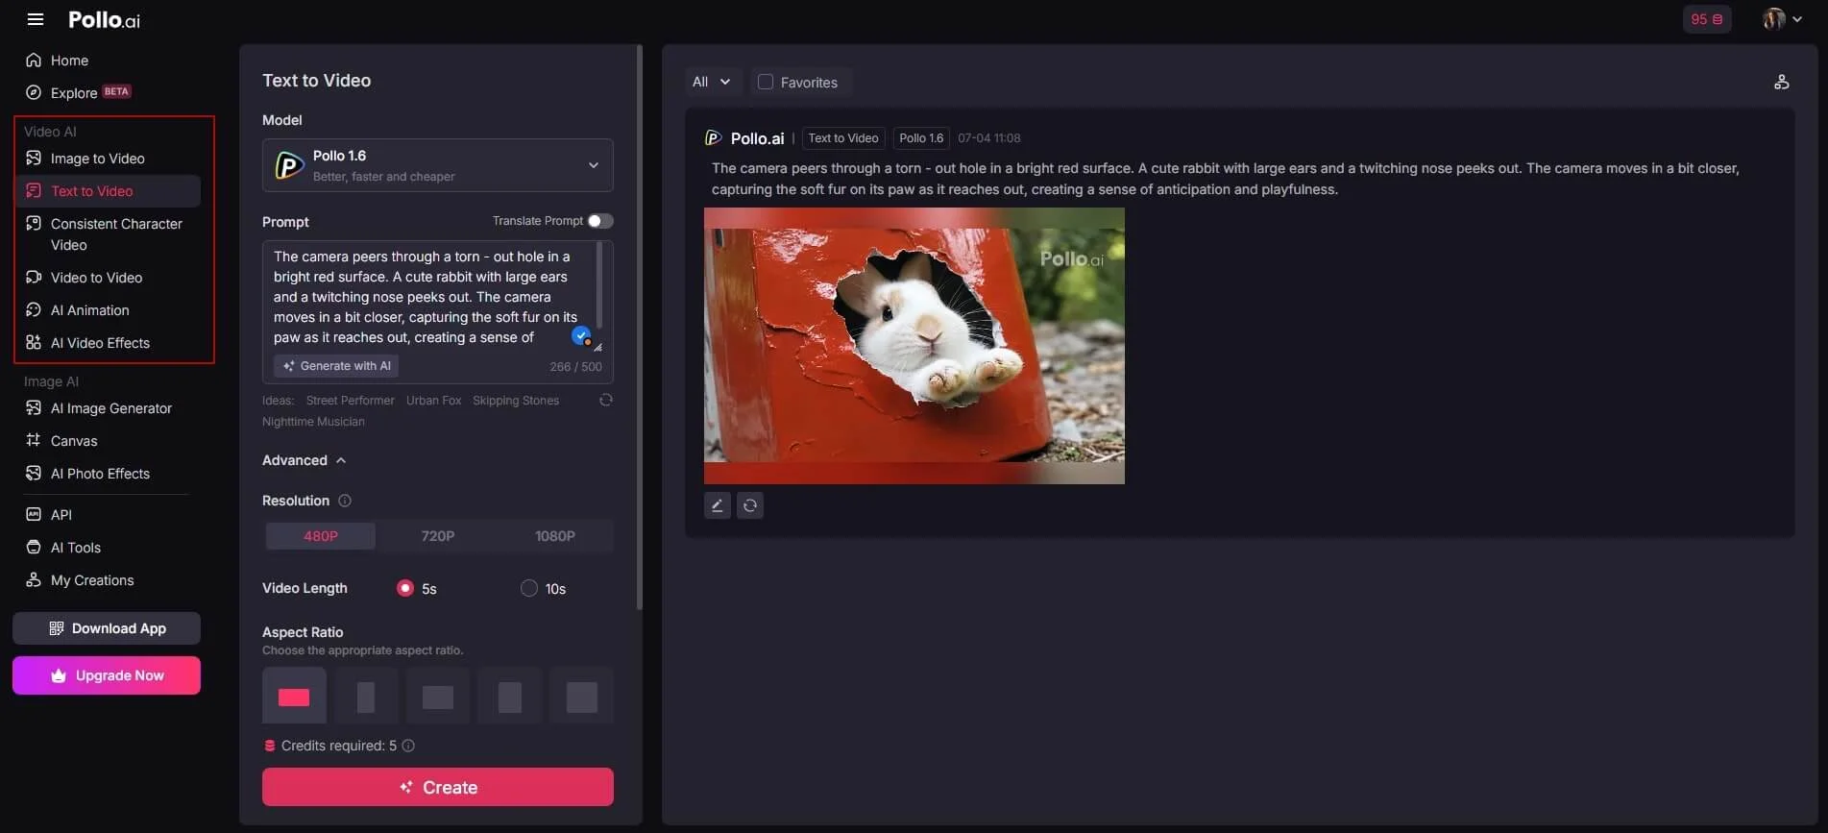
Task: Click the refresh ideas icon
Action: [605, 401]
